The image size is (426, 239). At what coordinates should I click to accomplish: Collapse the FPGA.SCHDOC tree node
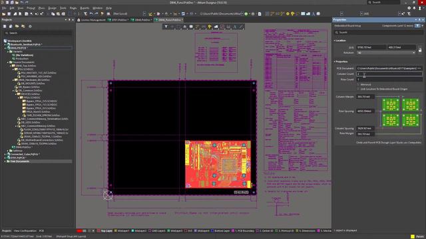pyautogui.click(x=19, y=98)
